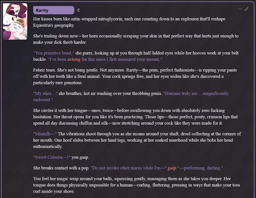Click the "—performing, darling." quote
Viewport: 256px width, 198px height.
[x=200, y=168]
